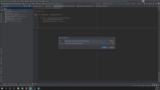Image resolution: width=160 pixels, height=90 pixels.
Task: Open the app run configuration dropdown
Action: [99, 4]
